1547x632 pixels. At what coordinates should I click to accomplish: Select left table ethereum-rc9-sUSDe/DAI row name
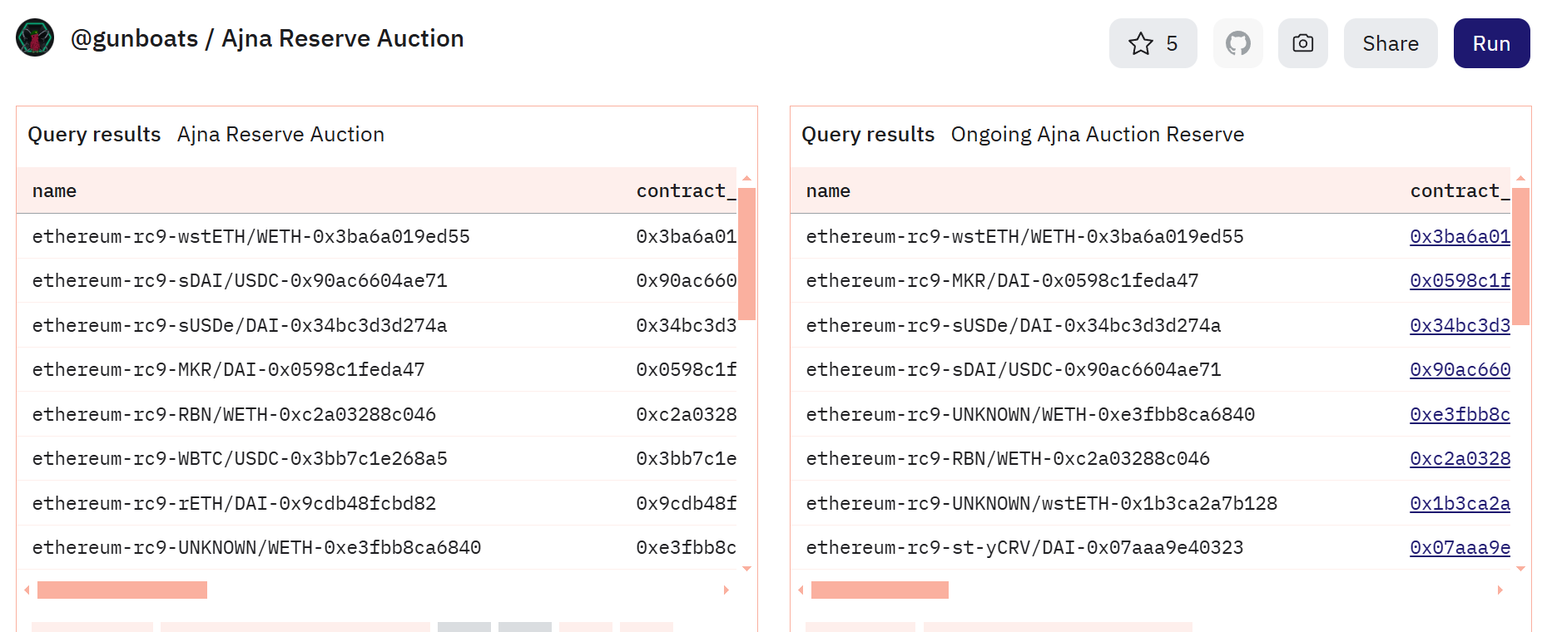click(x=240, y=325)
